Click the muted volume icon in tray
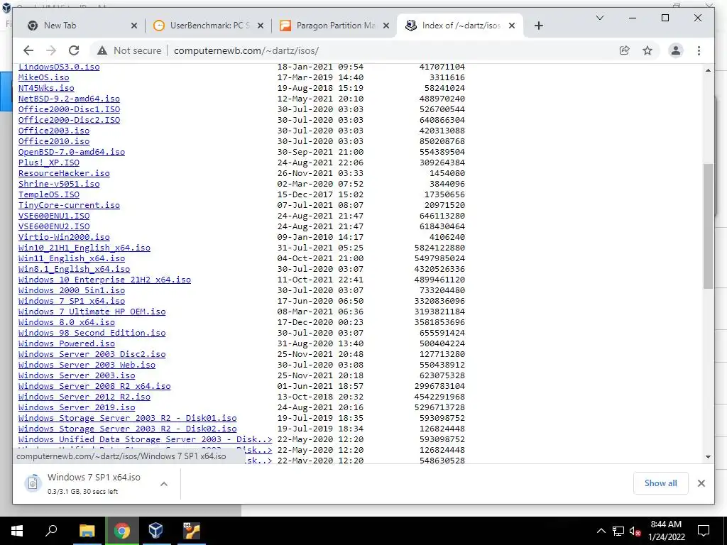The height and width of the screenshot is (545, 727). [635, 531]
